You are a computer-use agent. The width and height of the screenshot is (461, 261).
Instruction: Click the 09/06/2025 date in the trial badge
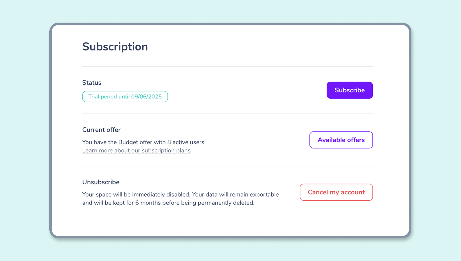pos(146,97)
